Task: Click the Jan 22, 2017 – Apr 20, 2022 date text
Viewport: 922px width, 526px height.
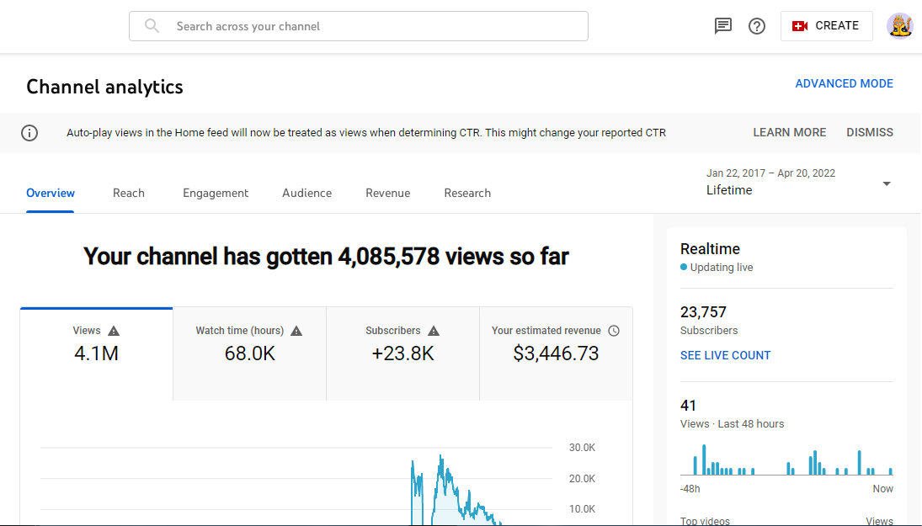Action: [771, 173]
